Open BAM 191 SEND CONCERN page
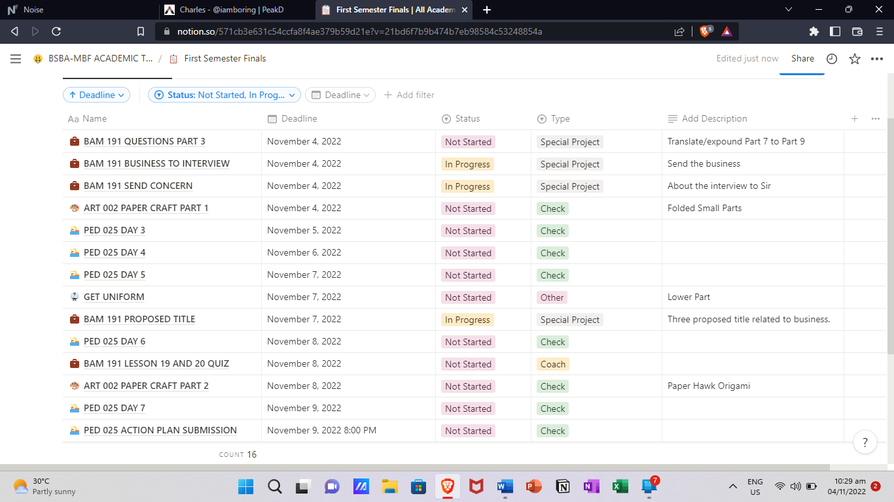The height and width of the screenshot is (502, 894). (x=138, y=186)
